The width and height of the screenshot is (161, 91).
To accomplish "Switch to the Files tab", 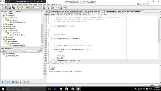I will [x=11, y=12].
